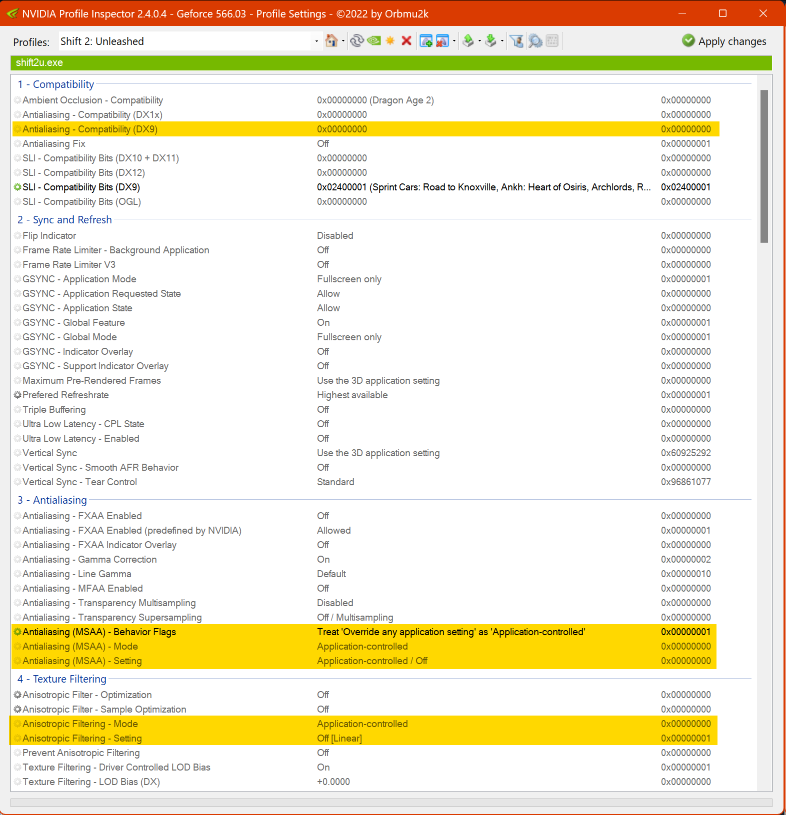Click gear icon of Anisotropic Filter - Optimization
786x815 pixels.
pos(17,695)
